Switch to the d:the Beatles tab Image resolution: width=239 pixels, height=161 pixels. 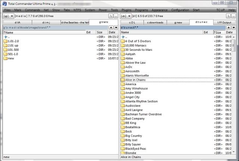75,22
